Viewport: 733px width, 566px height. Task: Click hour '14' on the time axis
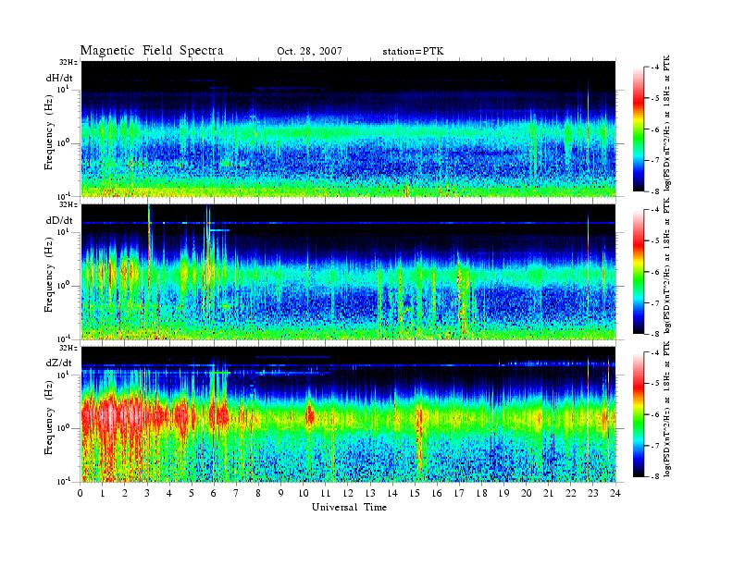coord(392,493)
